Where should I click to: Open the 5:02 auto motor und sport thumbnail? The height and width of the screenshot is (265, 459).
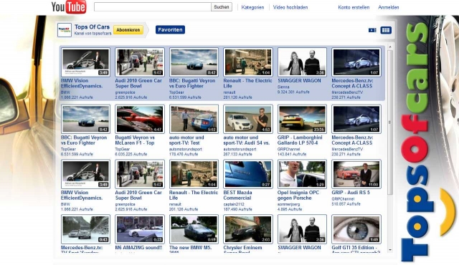(x=194, y=119)
